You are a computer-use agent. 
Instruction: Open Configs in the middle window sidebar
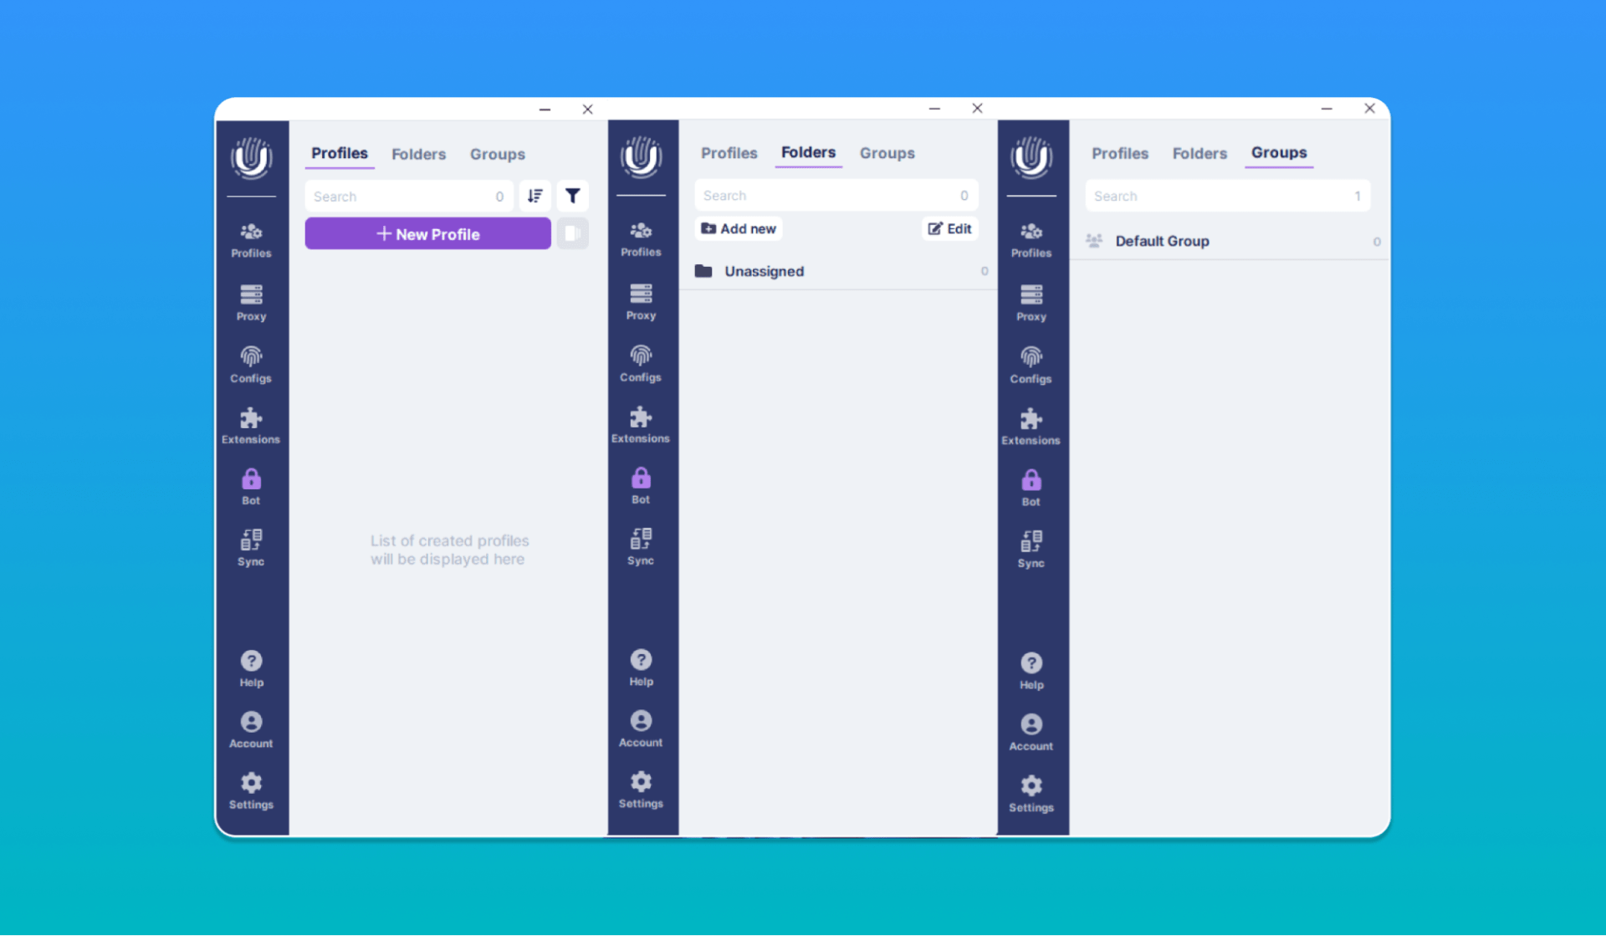(641, 364)
